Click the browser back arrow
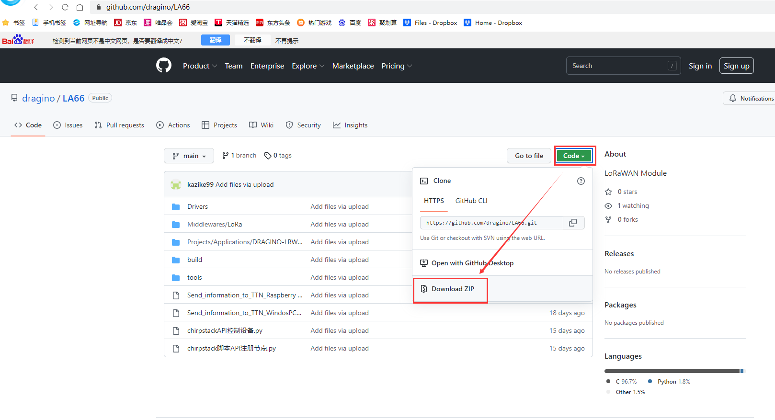The image size is (775, 420). 36,7
